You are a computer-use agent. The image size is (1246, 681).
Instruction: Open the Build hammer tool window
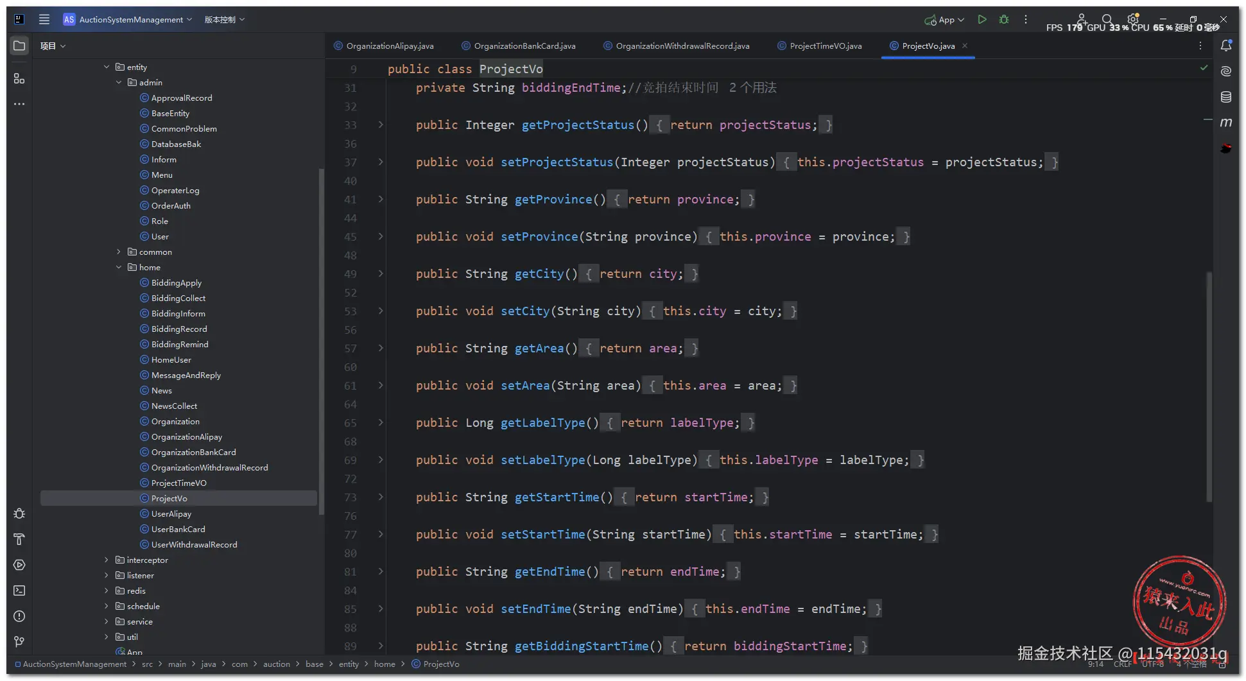pos(19,539)
